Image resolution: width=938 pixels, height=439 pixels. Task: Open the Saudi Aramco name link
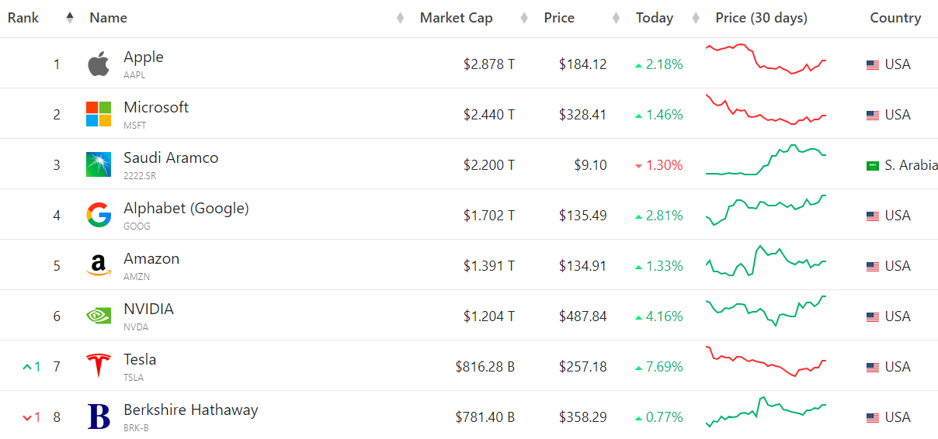171,157
